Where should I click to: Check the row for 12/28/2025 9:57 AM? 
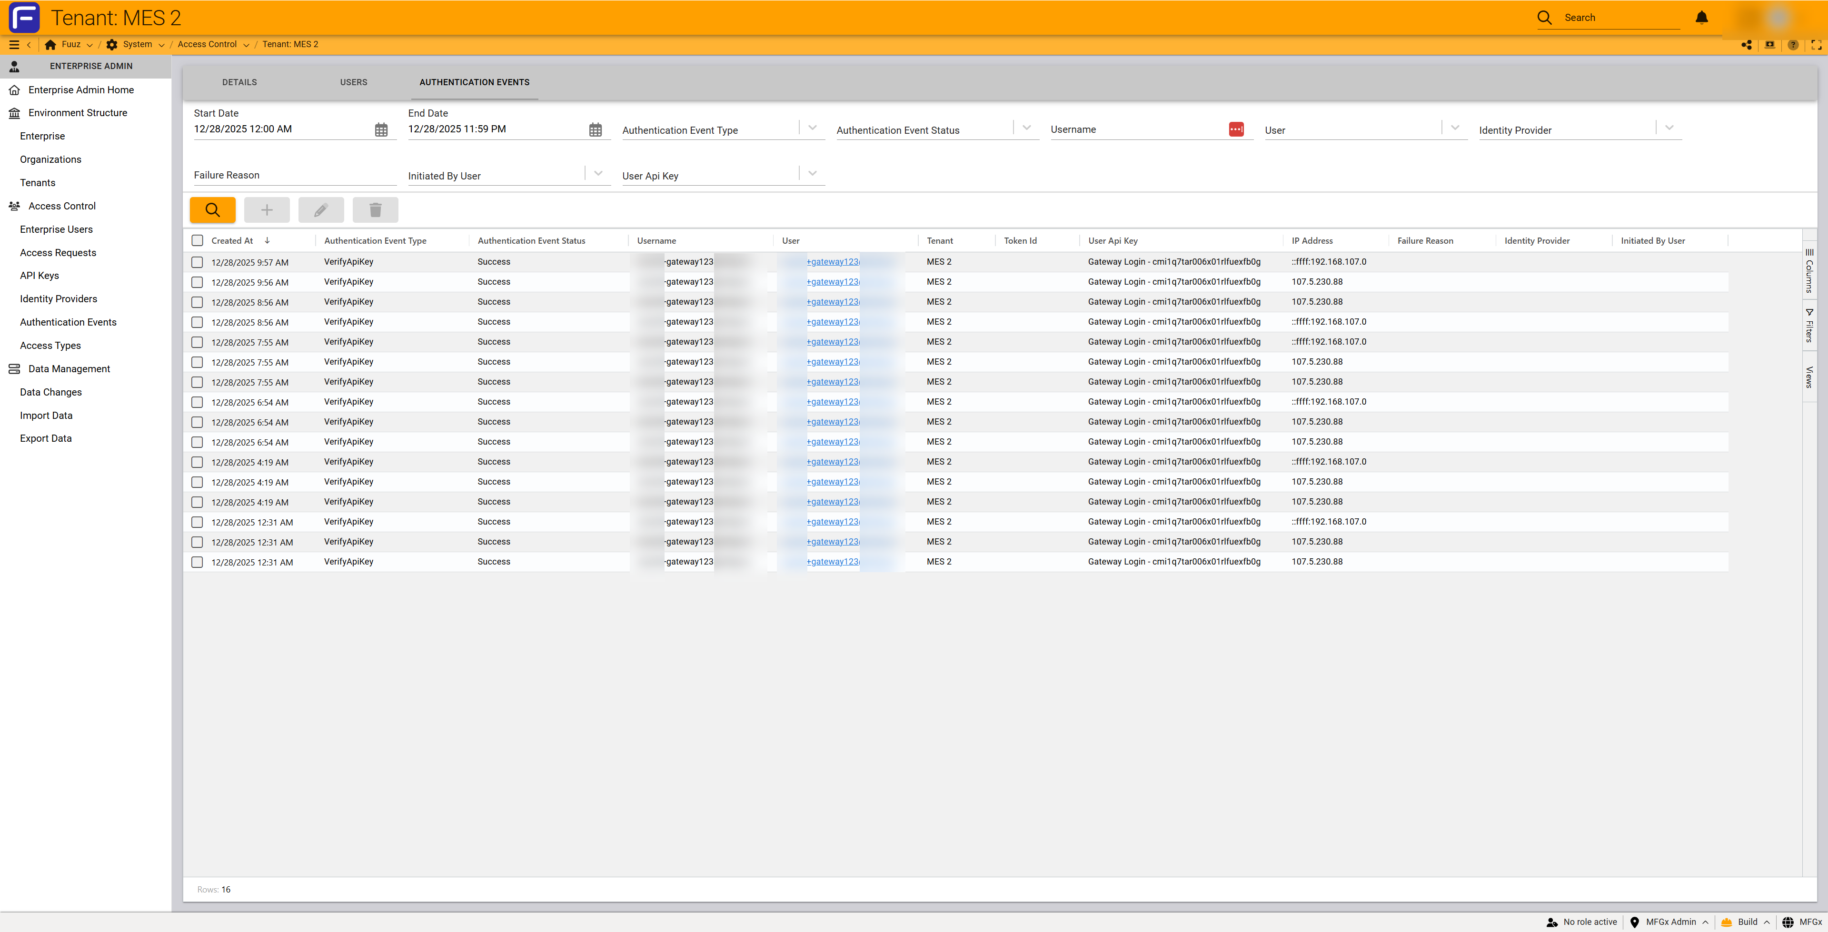197,262
